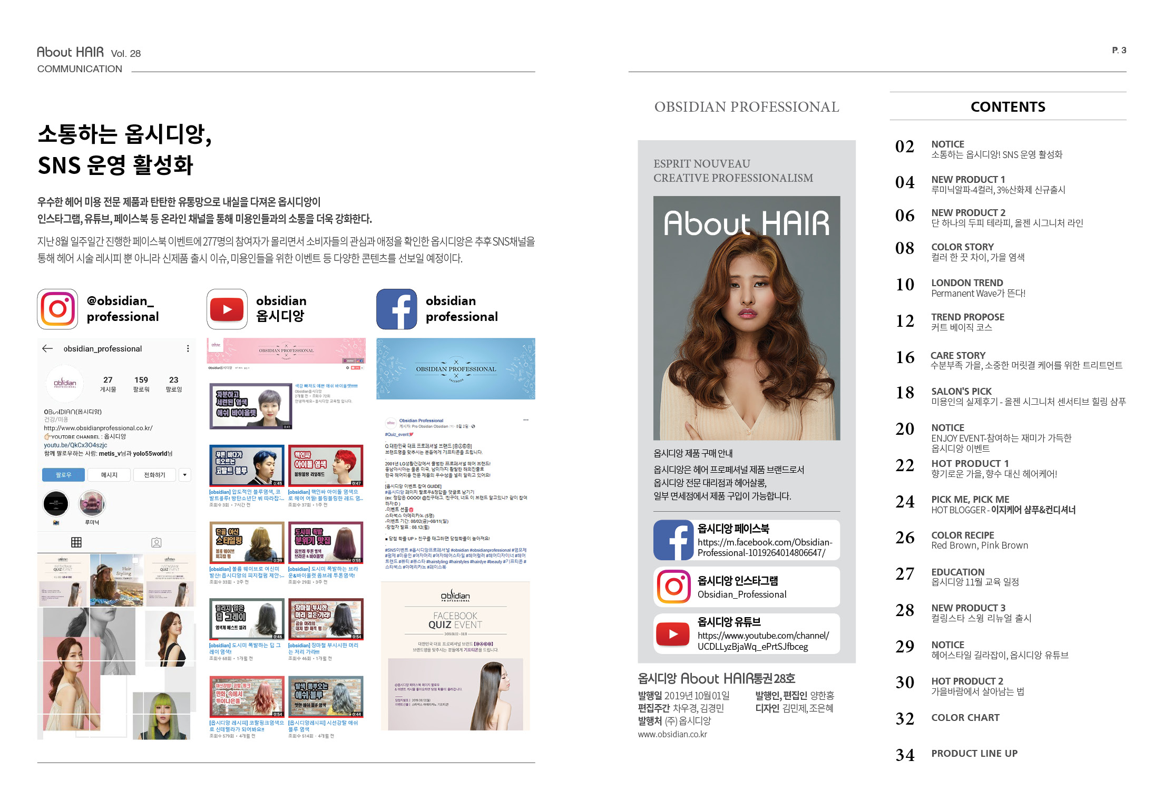Play the 코랄 핑크 hair recipe video
Viewport: 1164px width, 800px height.
click(x=247, y=696)
